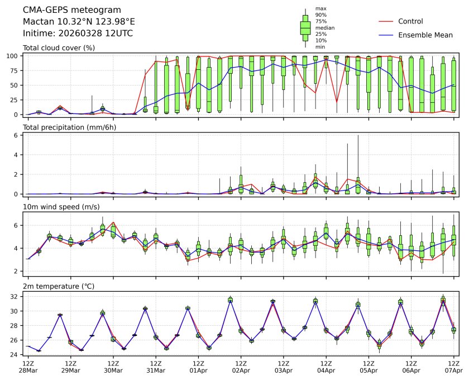Image resolution: width=469 pixels, height=380 pixels.
Task: Click the 01Apr date label on time axis
Action: click(x=198, y=370)
